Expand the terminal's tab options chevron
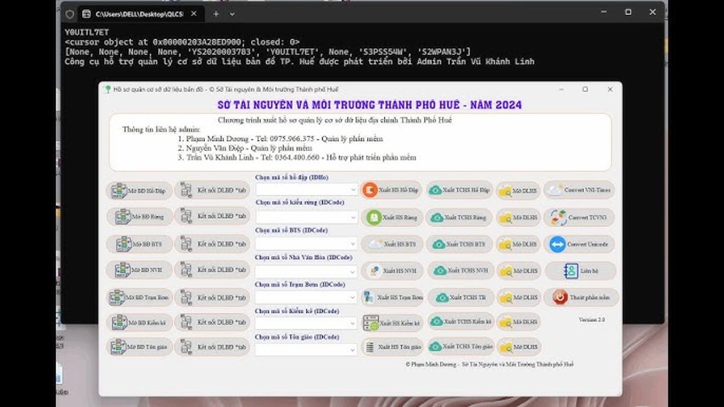 [232, 13]
